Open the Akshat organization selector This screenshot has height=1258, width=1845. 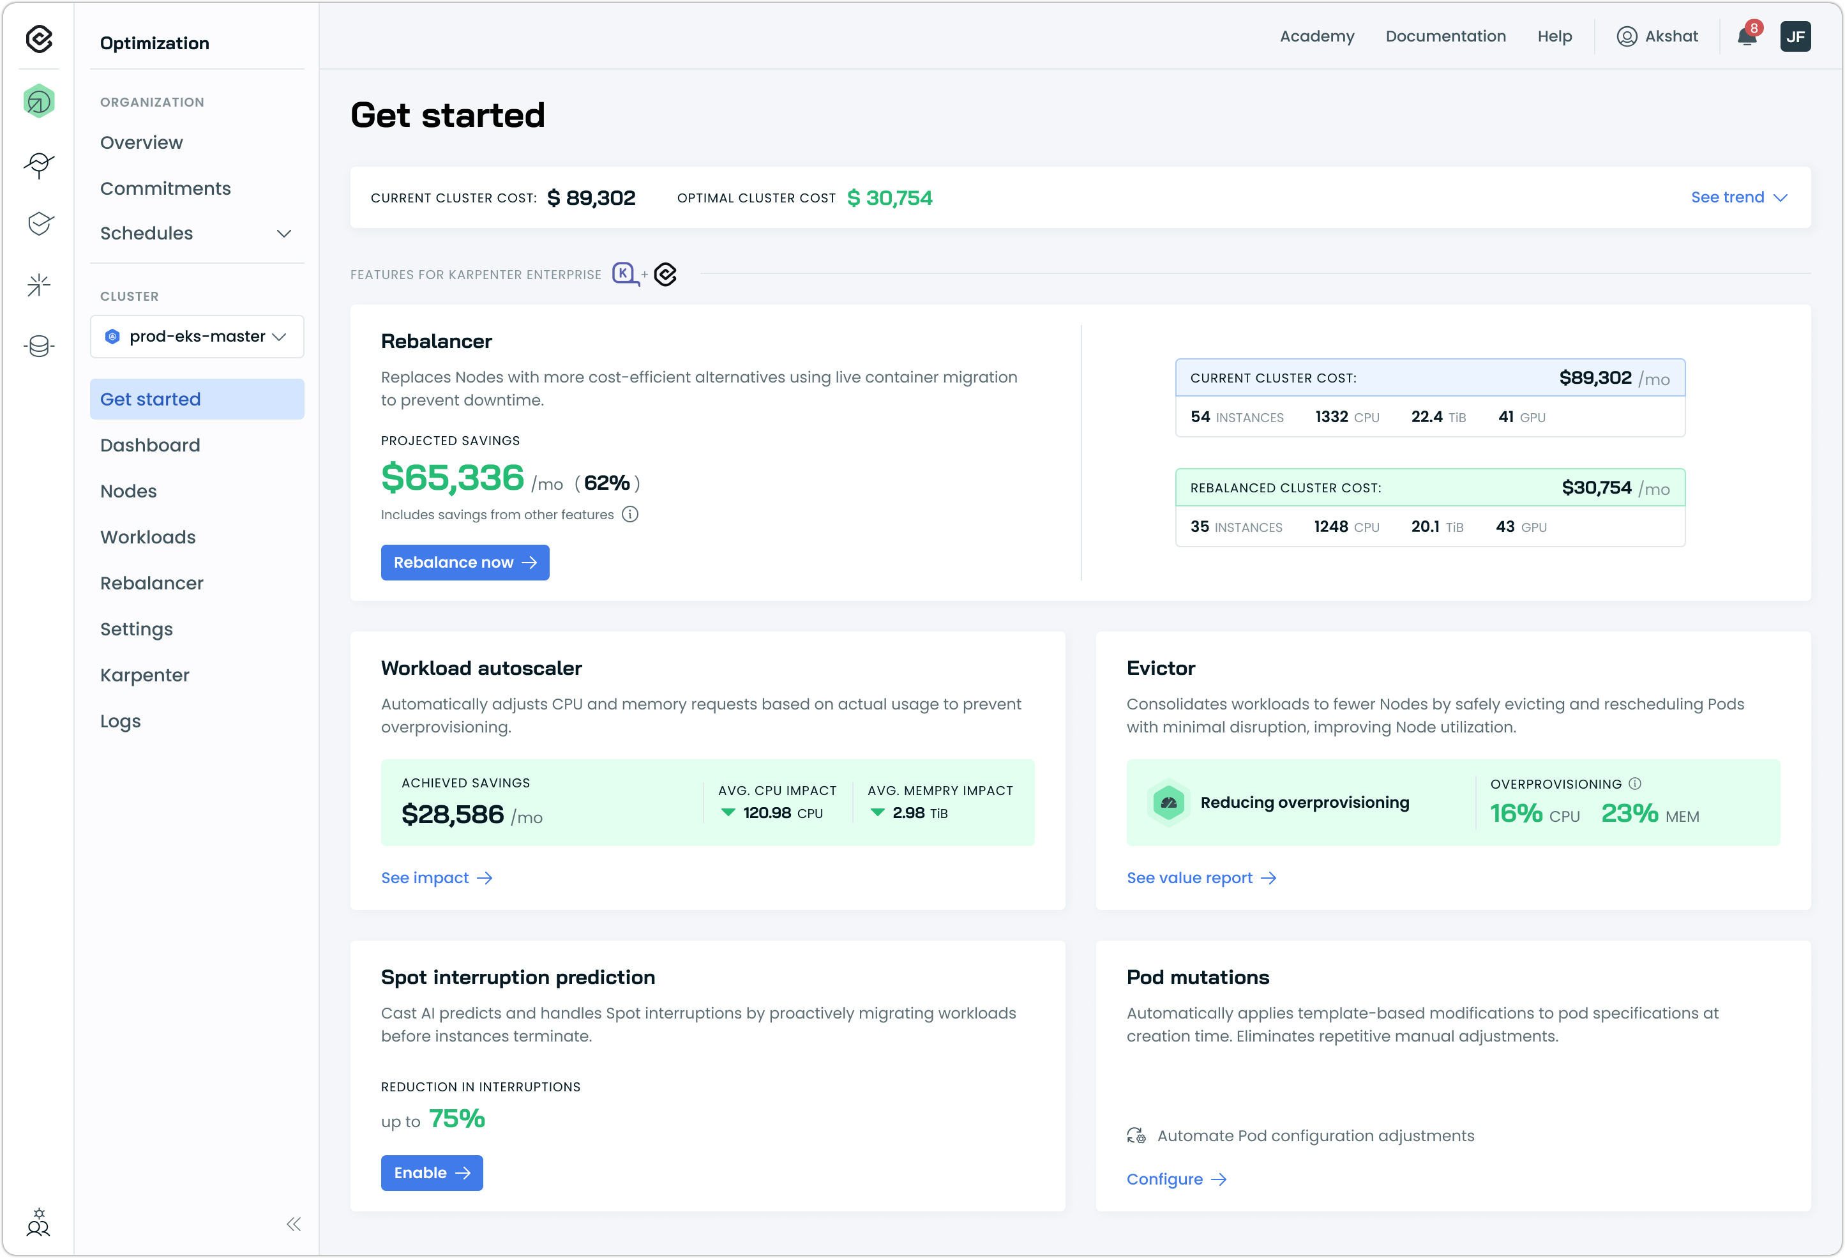click(x=1658, y=36)
